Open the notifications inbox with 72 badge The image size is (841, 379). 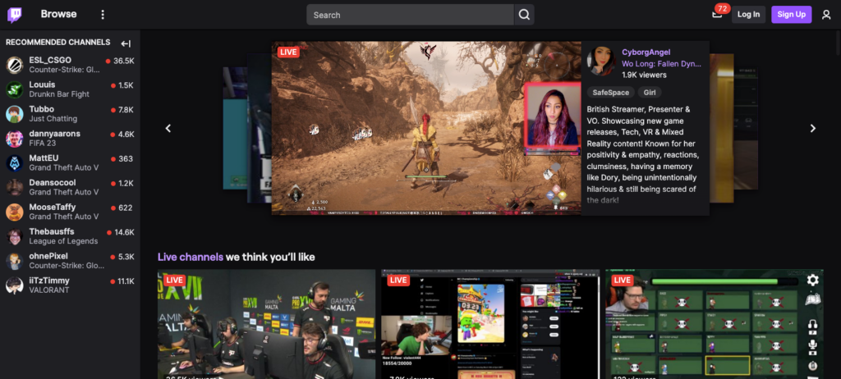(717, 15)
